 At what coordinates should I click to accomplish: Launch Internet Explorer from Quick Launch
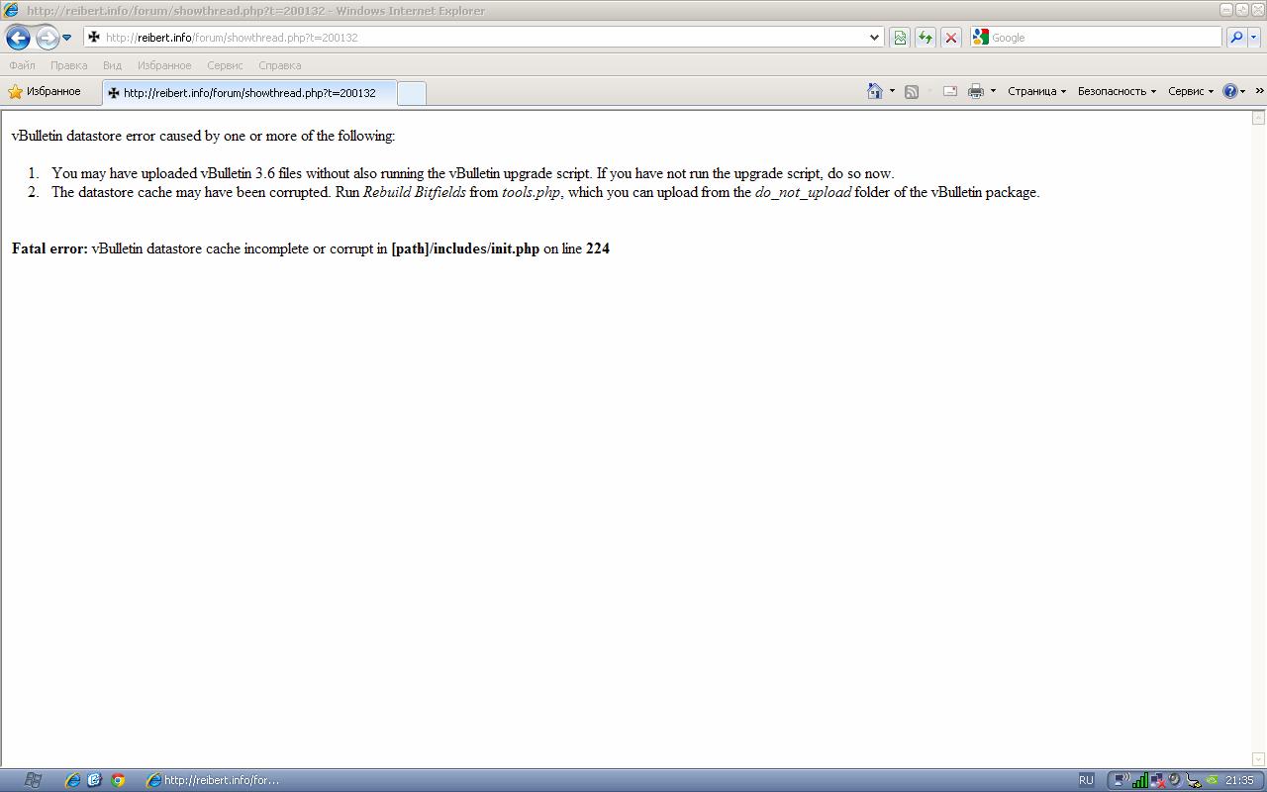[x=72, y=780]
